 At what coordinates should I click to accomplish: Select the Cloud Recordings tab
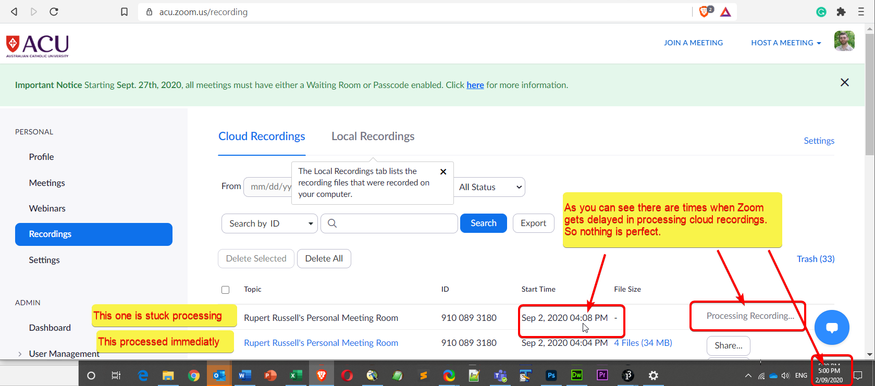(x=262, y=136)
